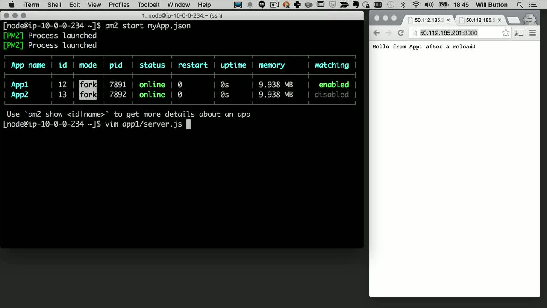Open the Toolbelt menu
The width and height of the screenshot is (547, 308).
(148, 5)
